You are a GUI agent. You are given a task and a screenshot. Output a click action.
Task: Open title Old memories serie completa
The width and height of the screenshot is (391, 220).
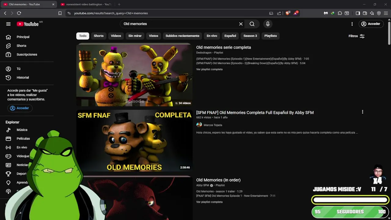224,47
